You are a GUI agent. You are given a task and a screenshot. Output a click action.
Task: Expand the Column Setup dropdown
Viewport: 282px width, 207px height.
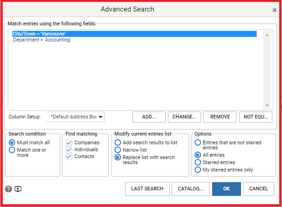click(75, 117)
